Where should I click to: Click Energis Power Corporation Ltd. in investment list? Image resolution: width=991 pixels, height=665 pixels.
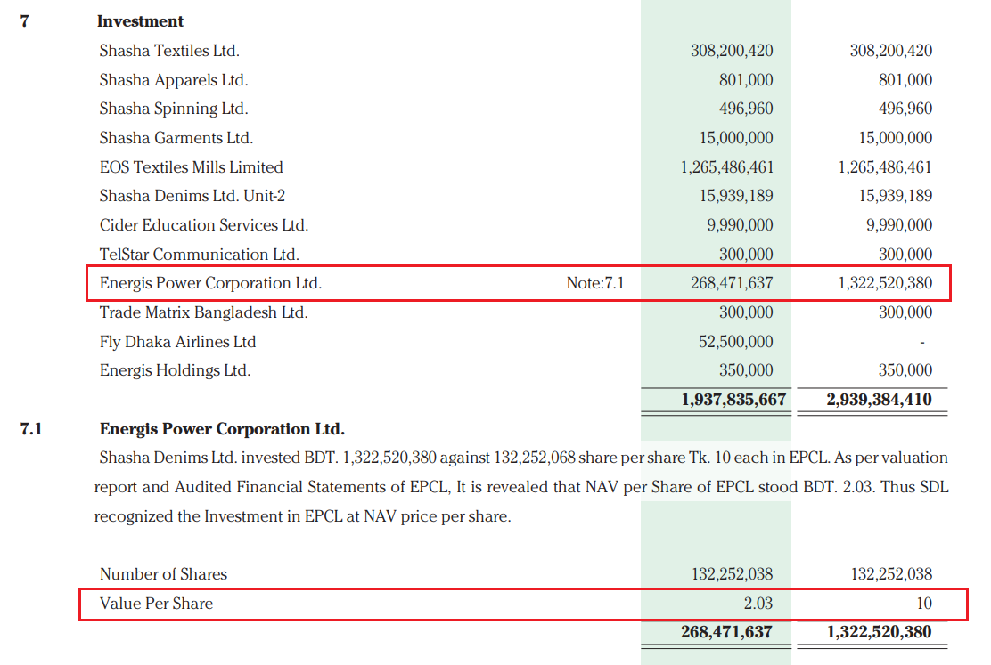[x=210, y=284]
